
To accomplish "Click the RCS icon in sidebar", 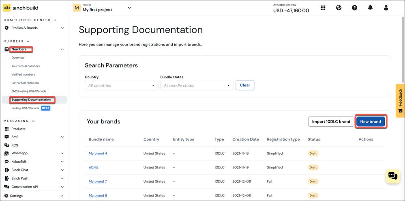I will tap(7, 145).
